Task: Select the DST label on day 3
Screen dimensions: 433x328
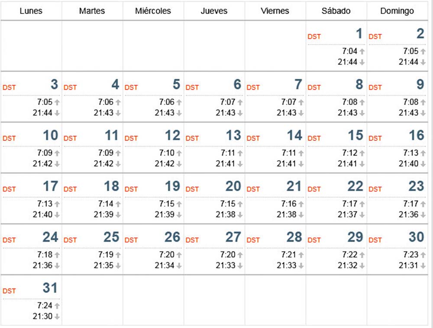Action: [9, 88]
